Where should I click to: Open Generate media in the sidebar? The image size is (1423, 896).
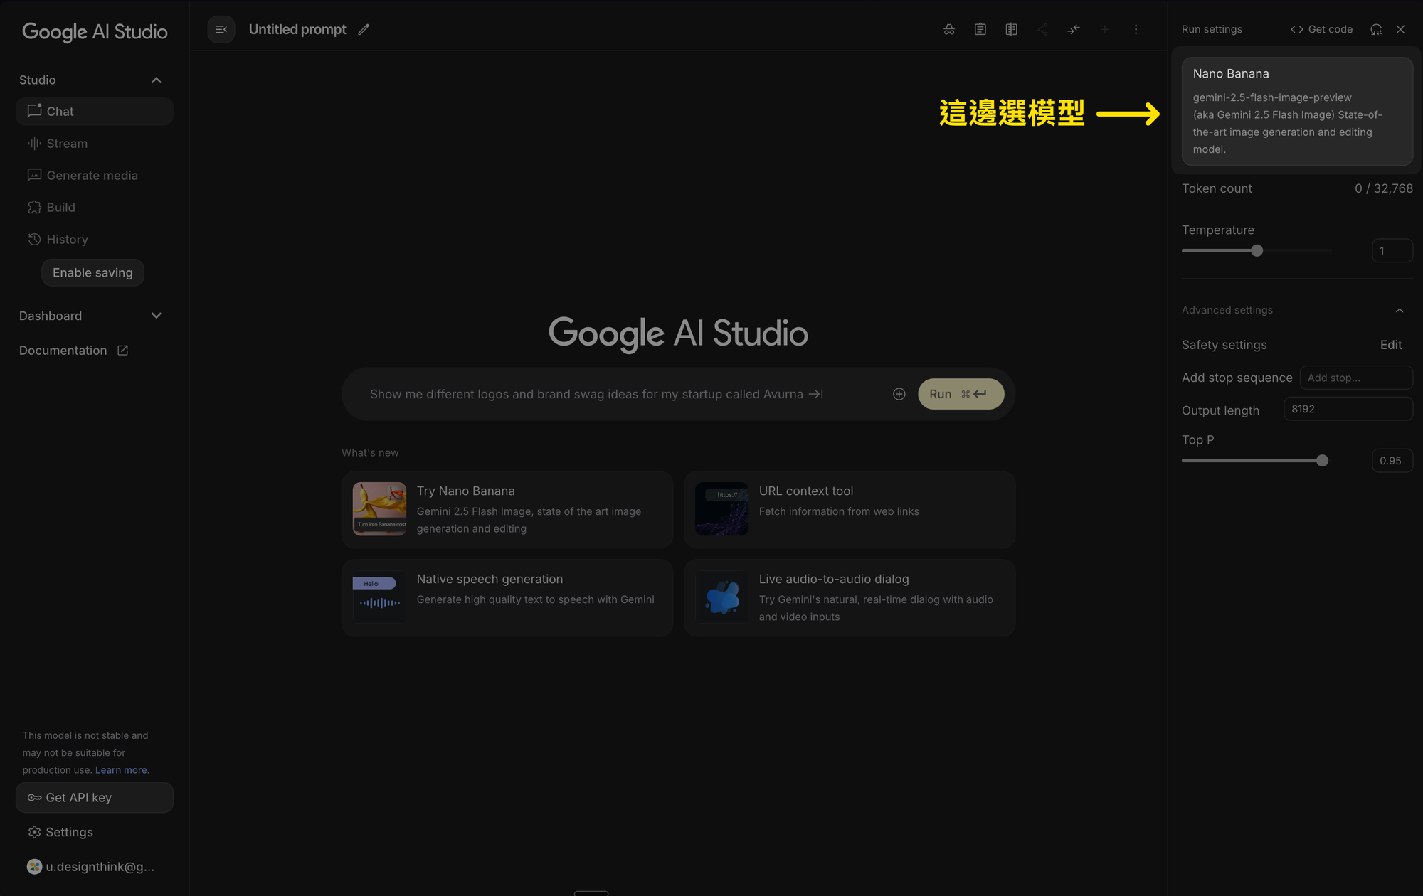tap(95, 176)
